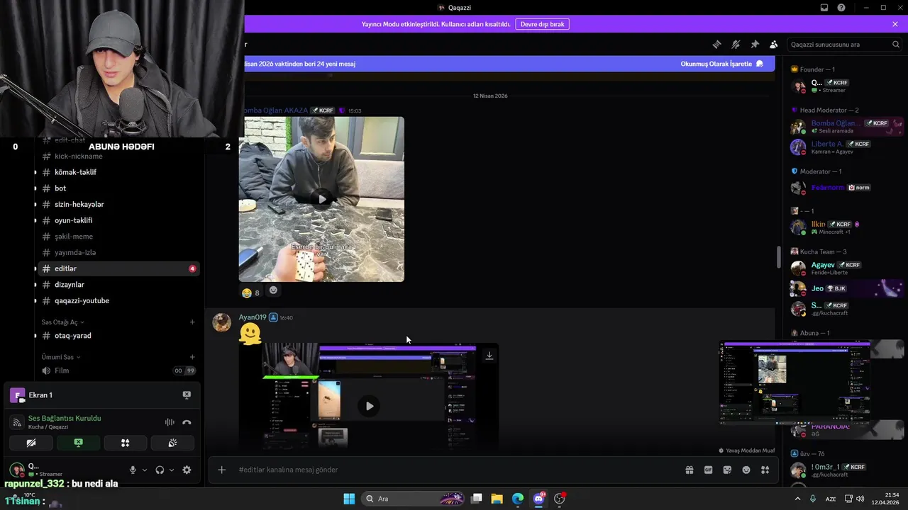Turn on camera in voice panel
Viewport: 908px width, 510px height.
click(x=31, y=443)
